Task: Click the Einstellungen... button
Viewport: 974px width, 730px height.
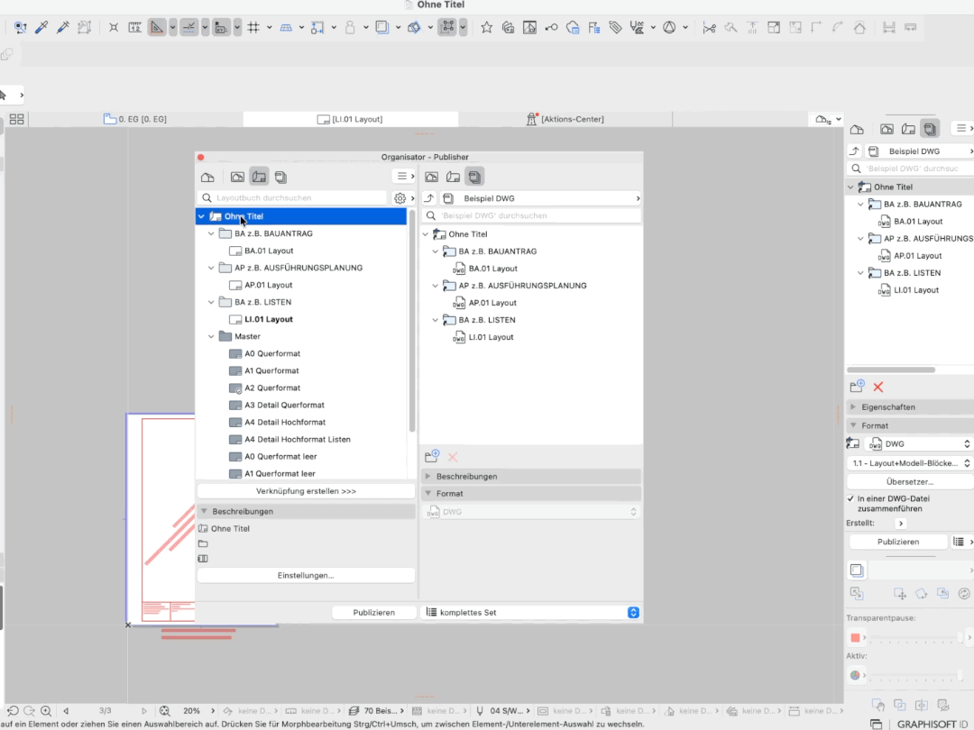Action: tap(306, 575)
